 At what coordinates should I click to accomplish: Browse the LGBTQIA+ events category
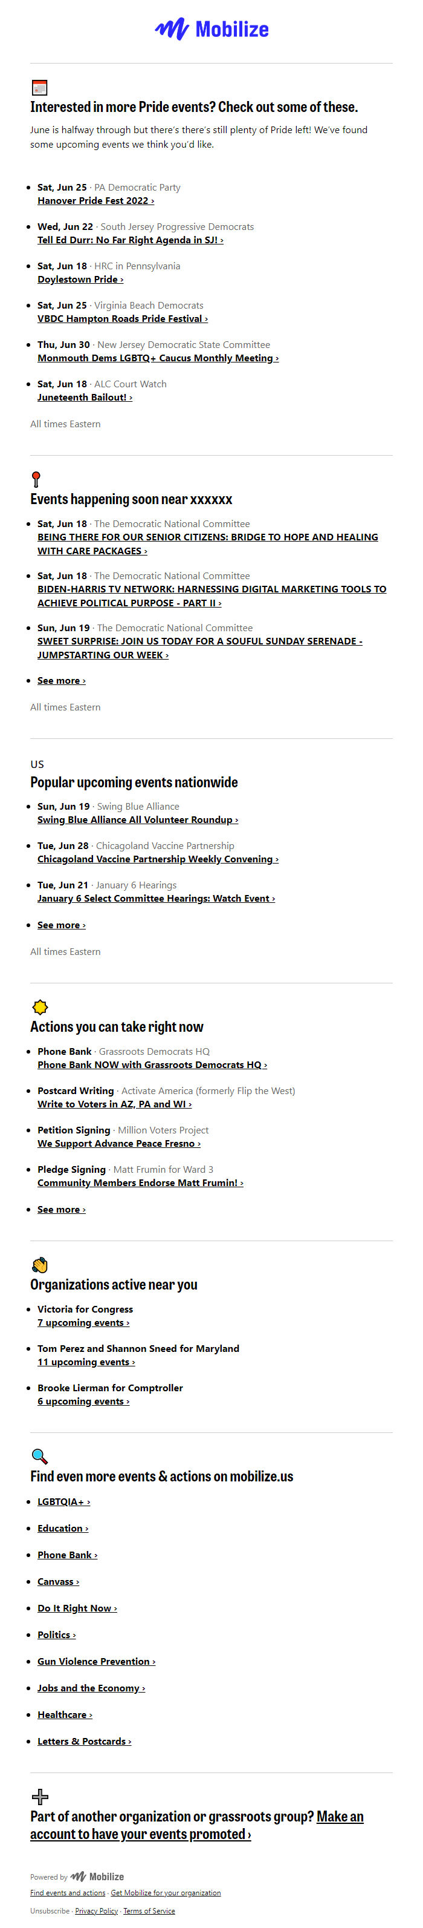63,1501
